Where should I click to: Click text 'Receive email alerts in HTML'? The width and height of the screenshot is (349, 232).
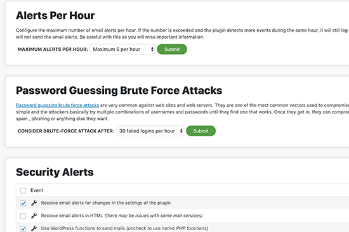point(72,216)
